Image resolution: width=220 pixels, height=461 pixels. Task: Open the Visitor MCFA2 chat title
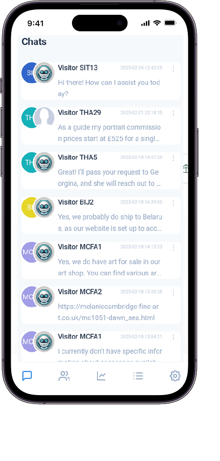(80, 291)
